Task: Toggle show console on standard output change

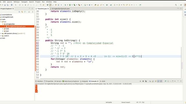Action: click(158, 81)
